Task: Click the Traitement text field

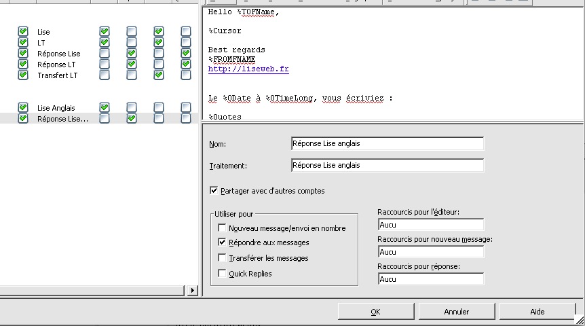Action: (x=386, y=165)
